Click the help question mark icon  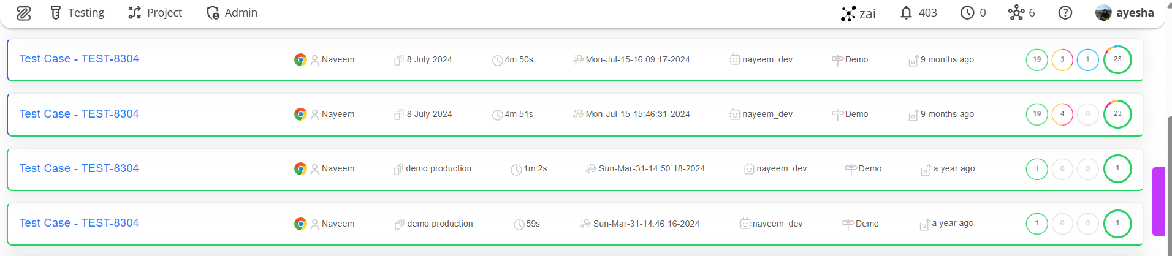coord(1065,13)
